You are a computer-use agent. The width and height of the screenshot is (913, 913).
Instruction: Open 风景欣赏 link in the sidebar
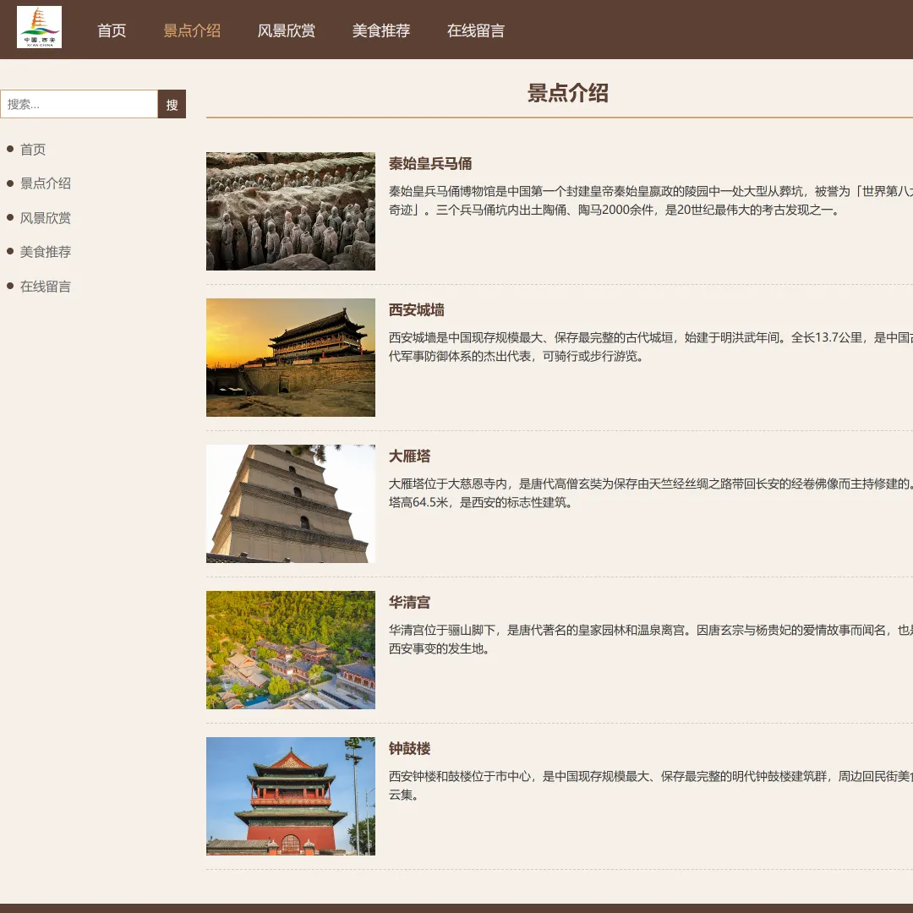pos(46,218)
